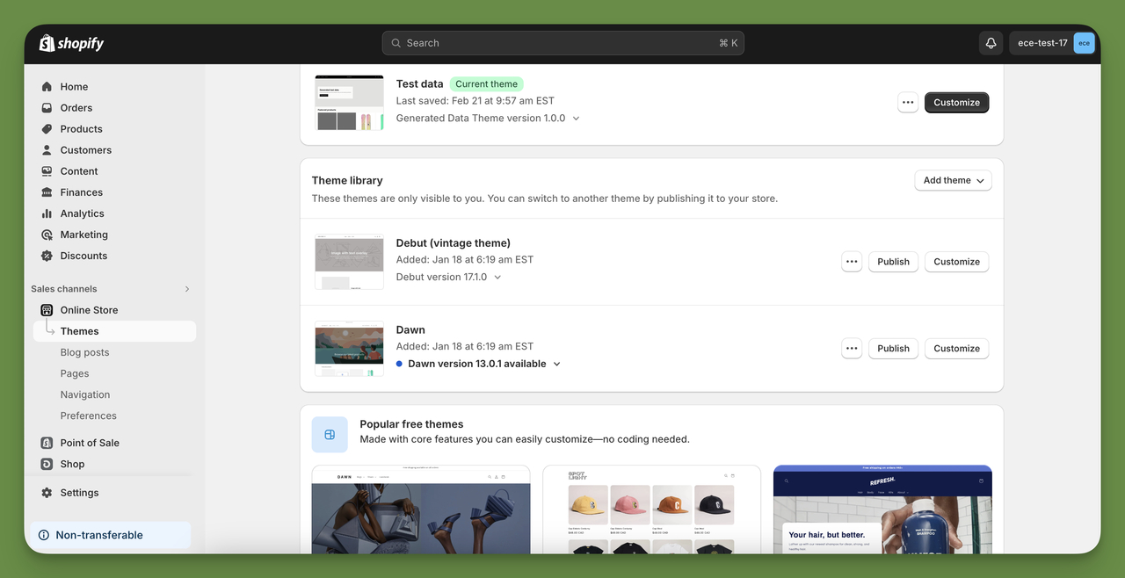Publish the Dawn theme

pos(894,349)
